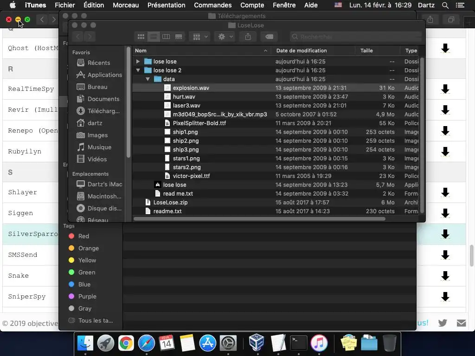The width and height of the screenshot is (475, 356).
Task: Open Google Chrome from the Dock
Action: click(126, 343)
